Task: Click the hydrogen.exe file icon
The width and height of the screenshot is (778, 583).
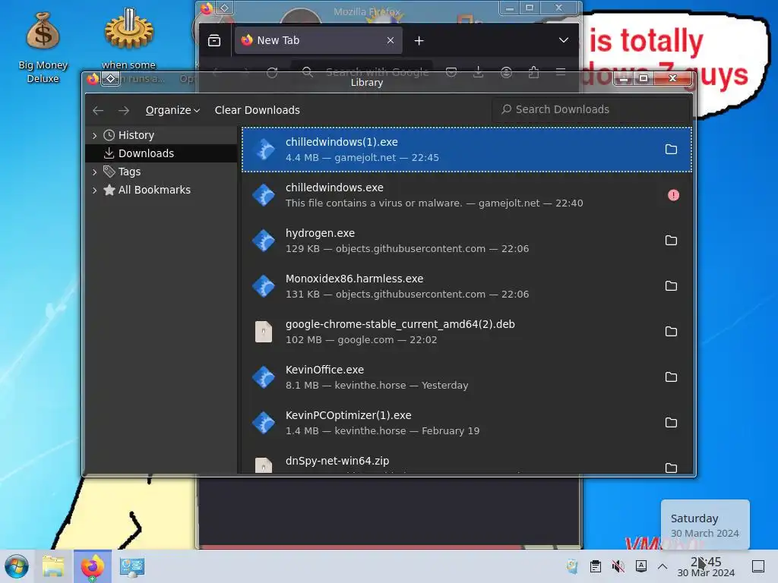Action: tap(264, 241)
